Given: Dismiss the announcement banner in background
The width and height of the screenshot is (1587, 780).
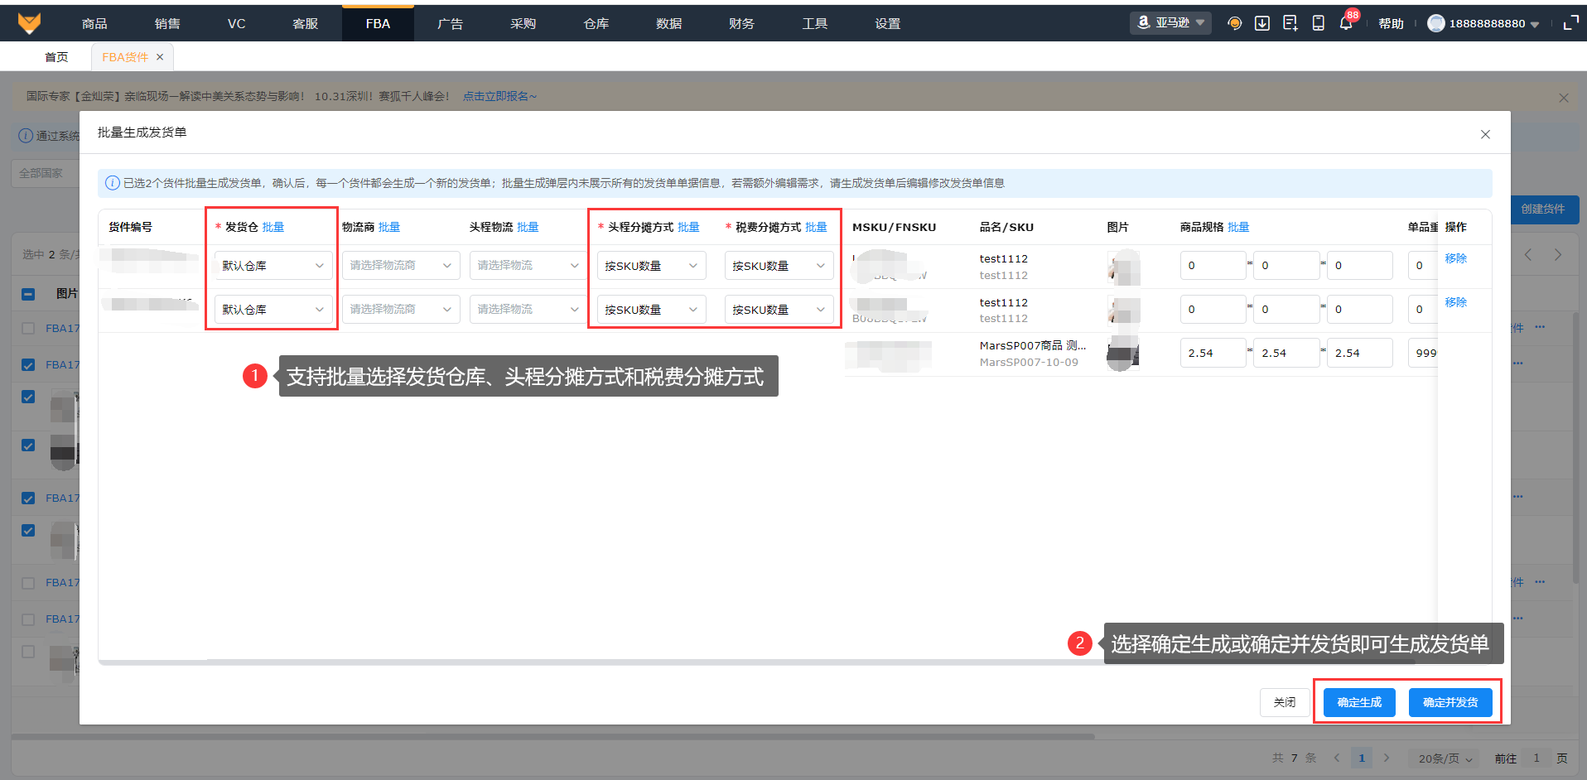Looking at the screenshot, I should [x=1564, y=98].
